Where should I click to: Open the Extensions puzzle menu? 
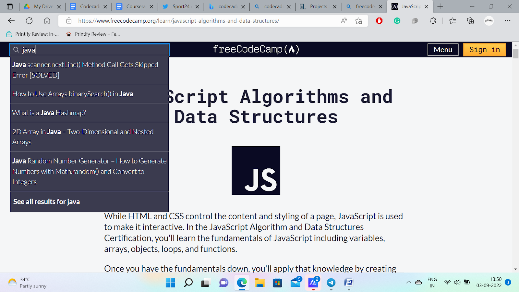433,21
